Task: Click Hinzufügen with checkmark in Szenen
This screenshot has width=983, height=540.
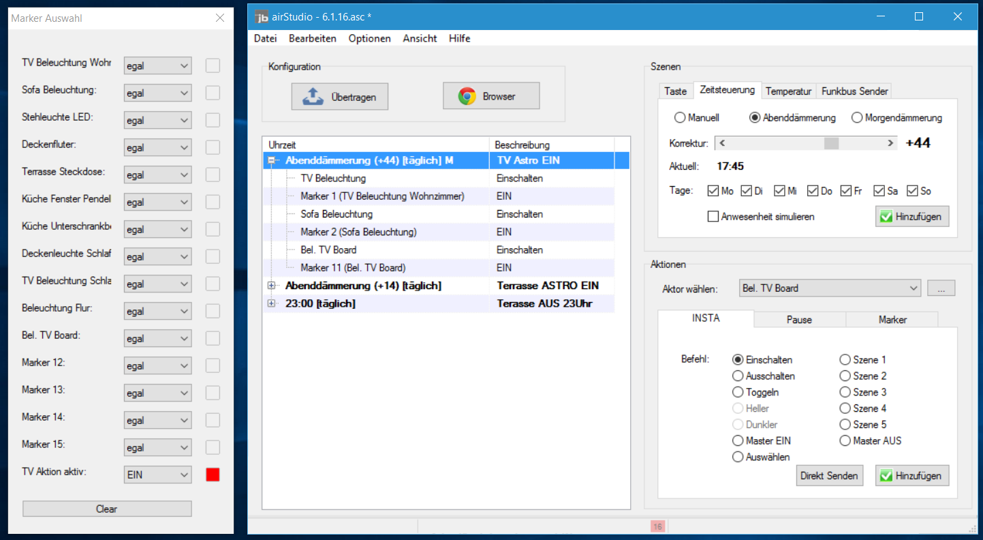Action: pos(911,217)
